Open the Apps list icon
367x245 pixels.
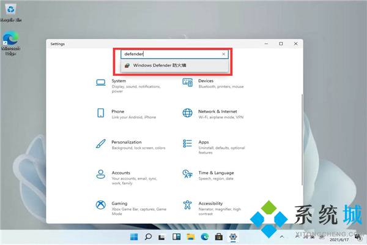click(188, 143)
